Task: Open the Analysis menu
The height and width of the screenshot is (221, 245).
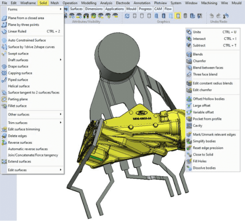Action: point(106,3)
